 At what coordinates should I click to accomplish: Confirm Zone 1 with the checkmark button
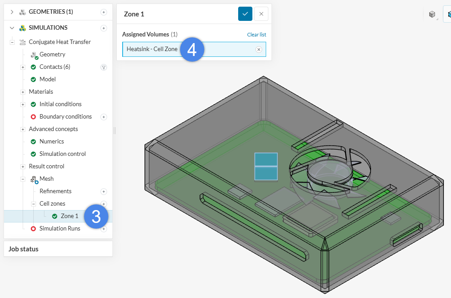(x=245, y=14)
